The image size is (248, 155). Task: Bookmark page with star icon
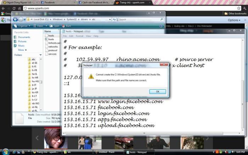pos(238,8)
